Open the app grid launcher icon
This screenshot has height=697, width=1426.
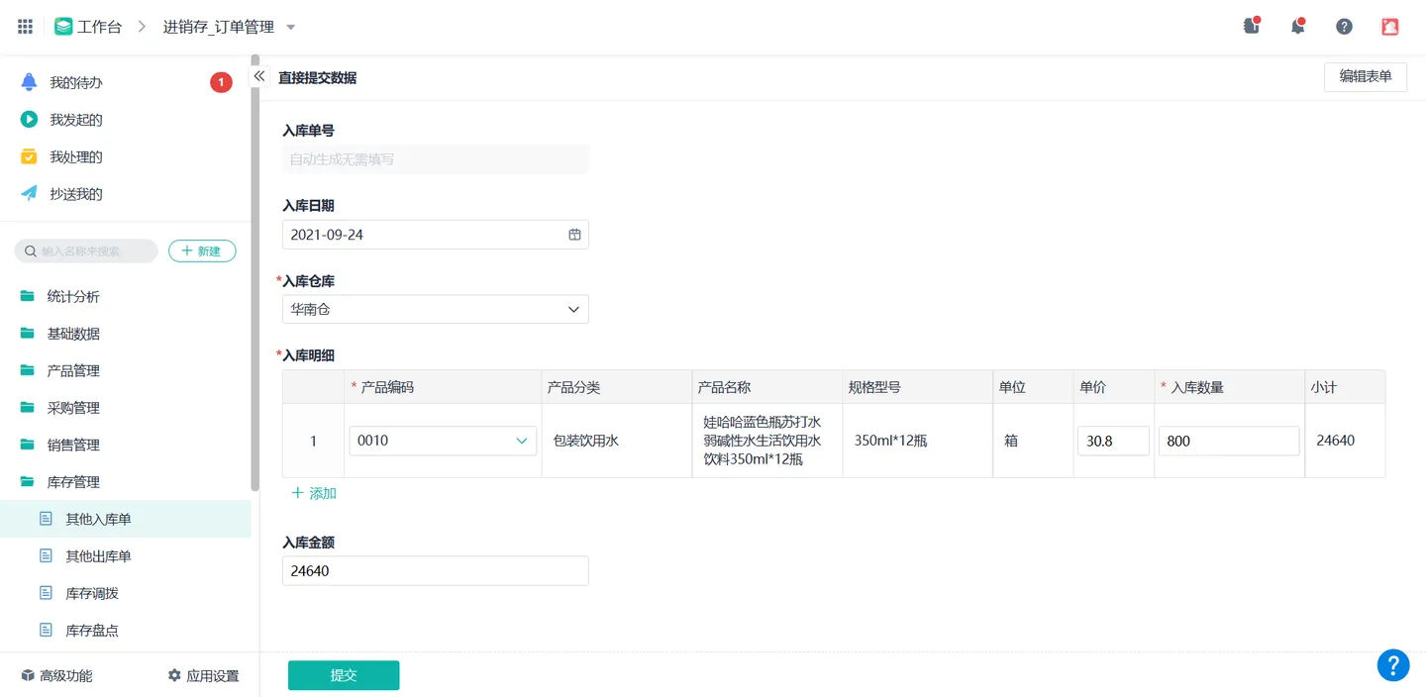[x=26, y=27]
